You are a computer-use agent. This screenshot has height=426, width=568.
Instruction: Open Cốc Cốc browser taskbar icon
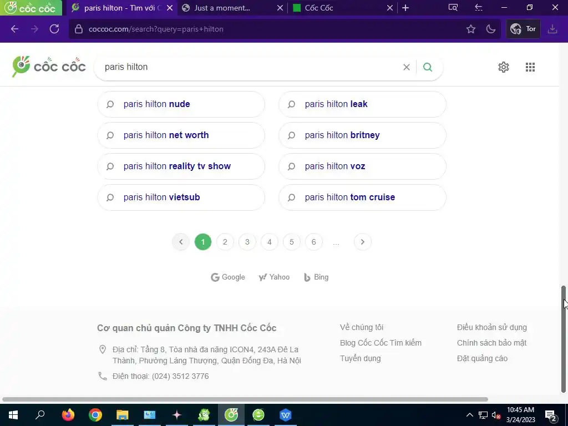(231, 415)
